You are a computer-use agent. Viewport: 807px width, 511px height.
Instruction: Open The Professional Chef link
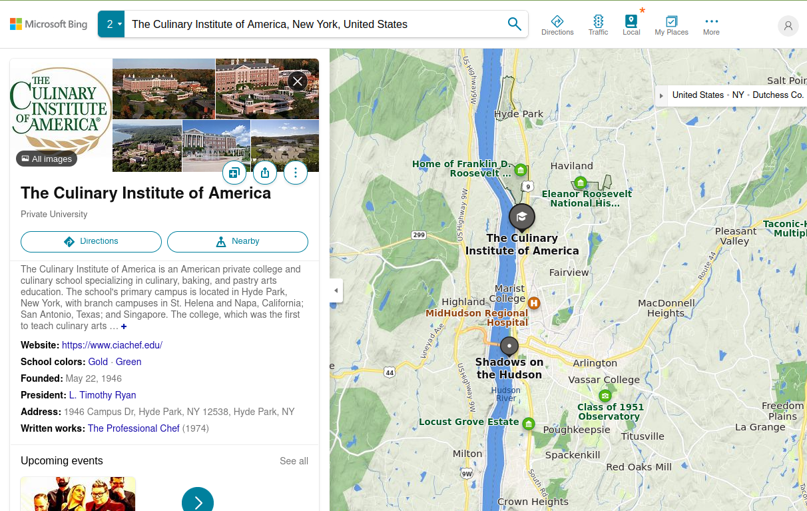(x=134, y=428)
